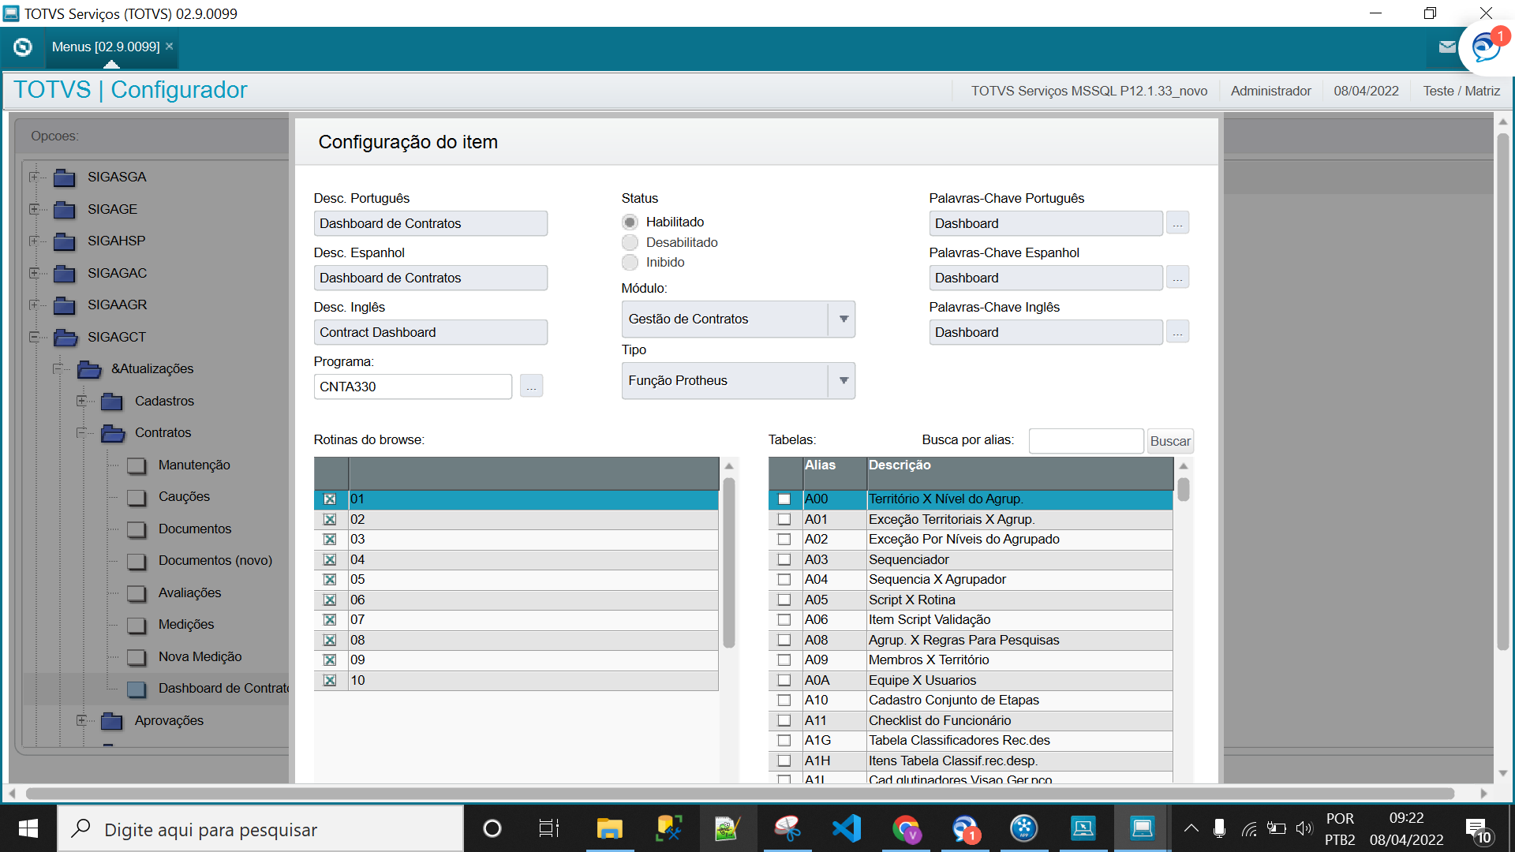1515x852 pixels.
Task: Click the SIGASGA folder icon
Action: [65, 177]
